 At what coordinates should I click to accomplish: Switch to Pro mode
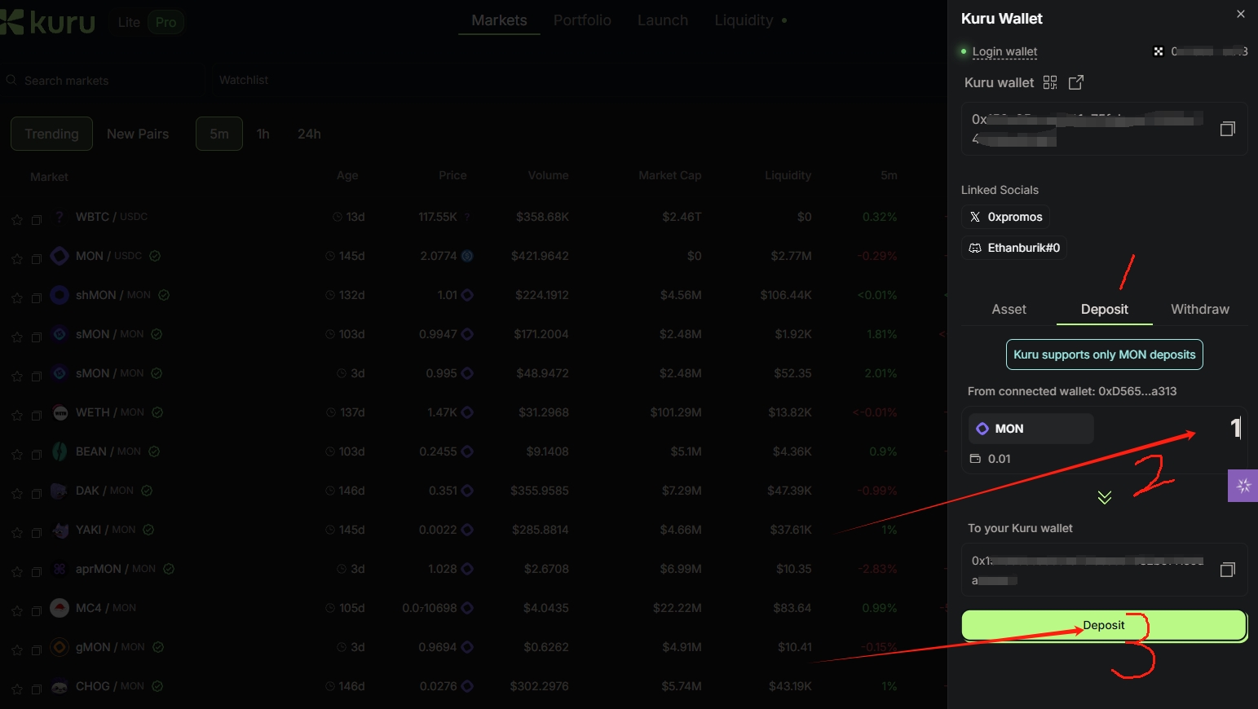[x=166, y=22]
